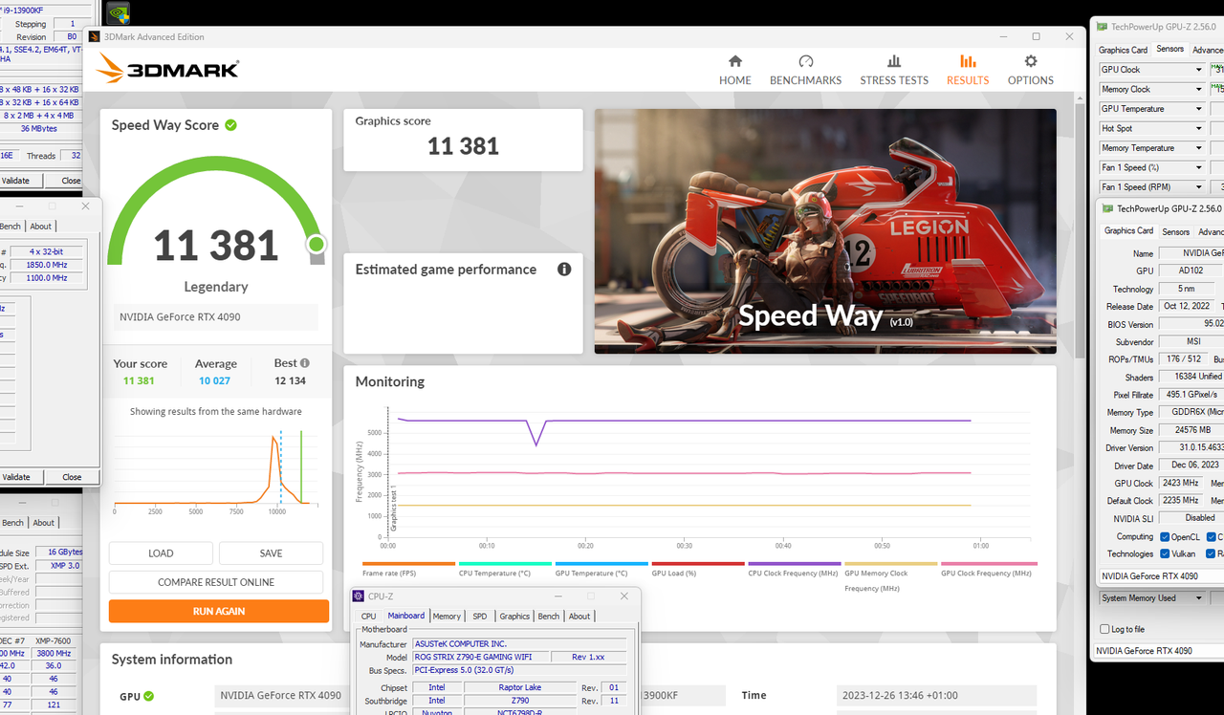Image resolution: width=1224 pixels, height=715 pixels.
Task: Open STRESS TESTS in 3DMark
Action: point(894,70)
